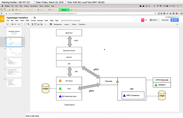The height and width of the screenshot is (118, 183).
Task: Open the Insert menu
Action: tap(22, 20)
